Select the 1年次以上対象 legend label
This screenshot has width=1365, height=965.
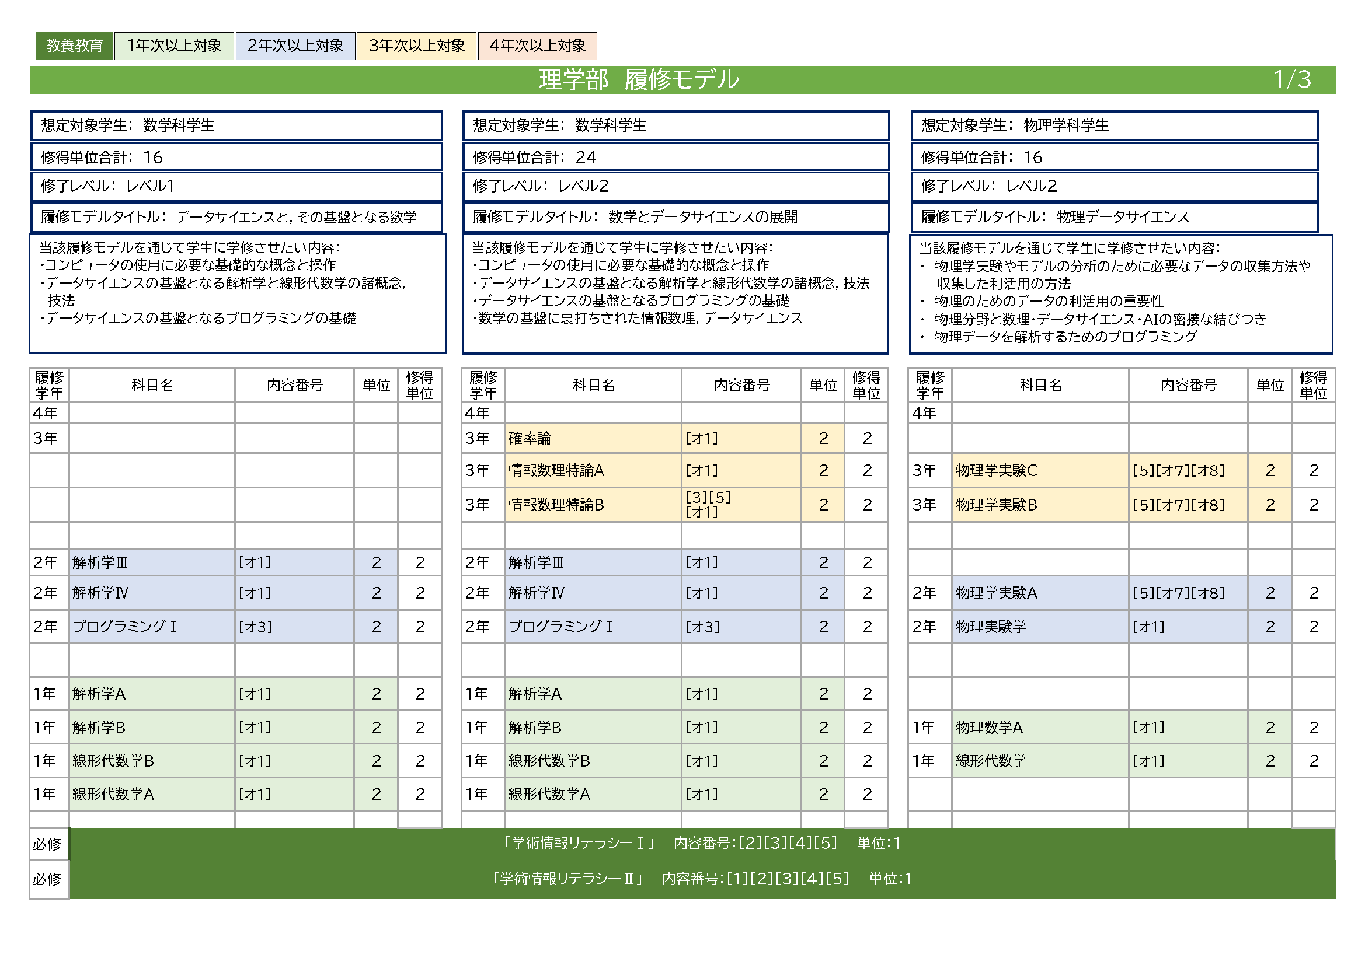coord(174,46)
